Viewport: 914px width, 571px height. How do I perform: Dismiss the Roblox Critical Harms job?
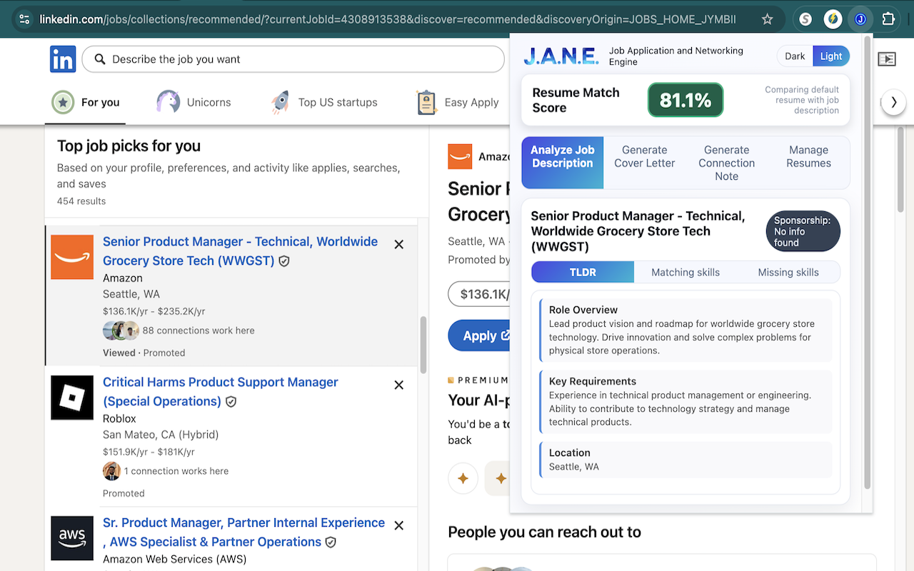399,385
